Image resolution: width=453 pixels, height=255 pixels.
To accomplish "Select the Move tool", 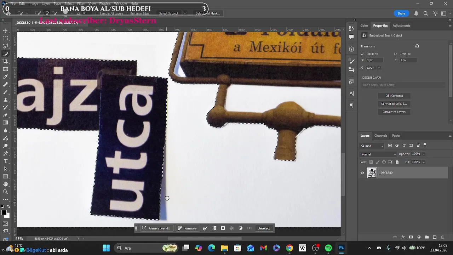I will [x=6, y=31].
